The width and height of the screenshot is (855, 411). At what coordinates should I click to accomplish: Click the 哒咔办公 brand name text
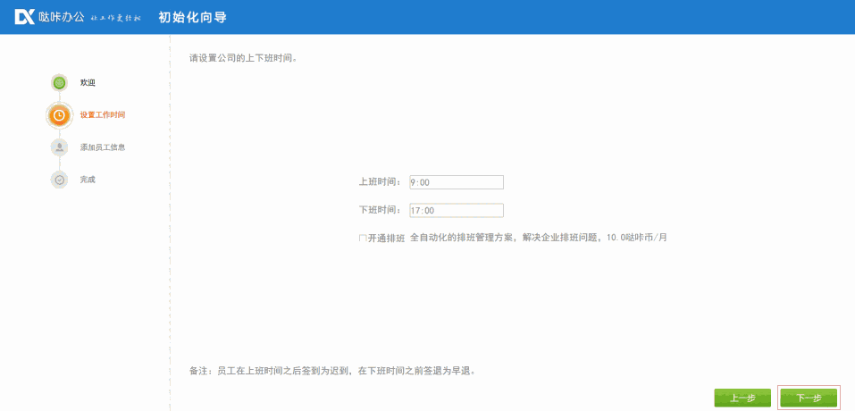pyautogui.click(x=62, y=18)
